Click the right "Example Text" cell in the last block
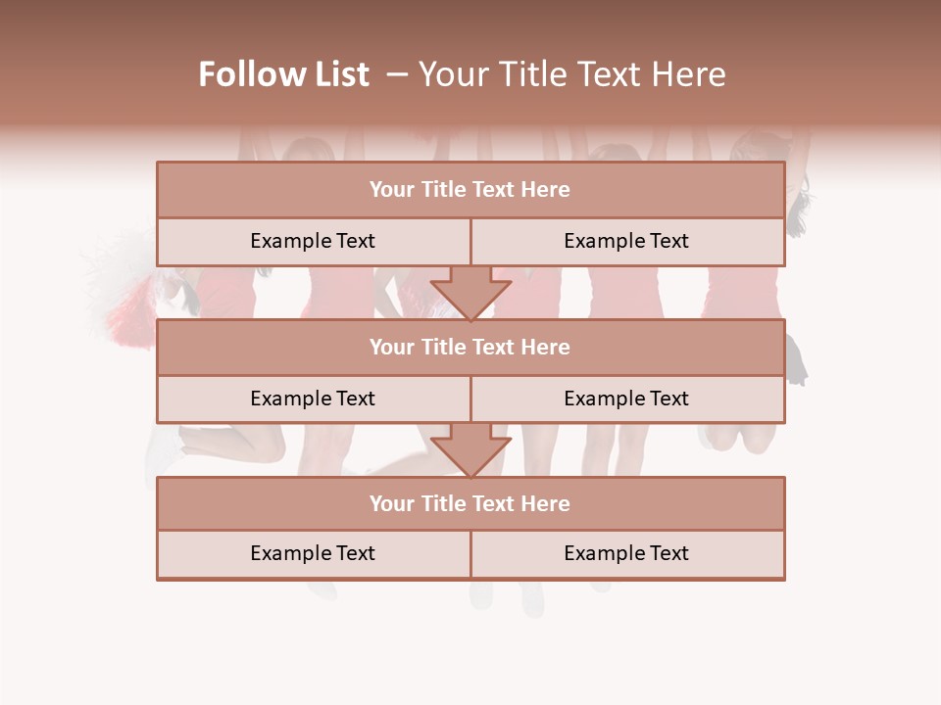This screenshot has width=941, height=705. point(626,553)
